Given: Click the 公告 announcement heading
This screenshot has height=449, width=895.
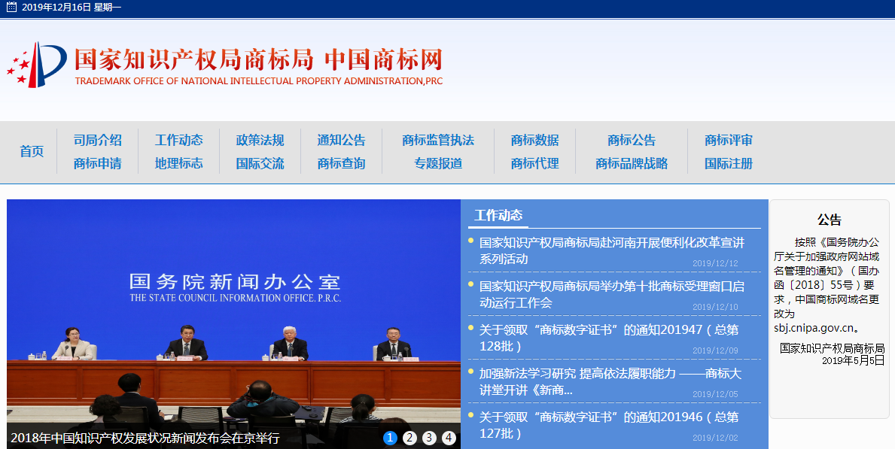Looking at the screenshot, I should click(x=830, y=220).
